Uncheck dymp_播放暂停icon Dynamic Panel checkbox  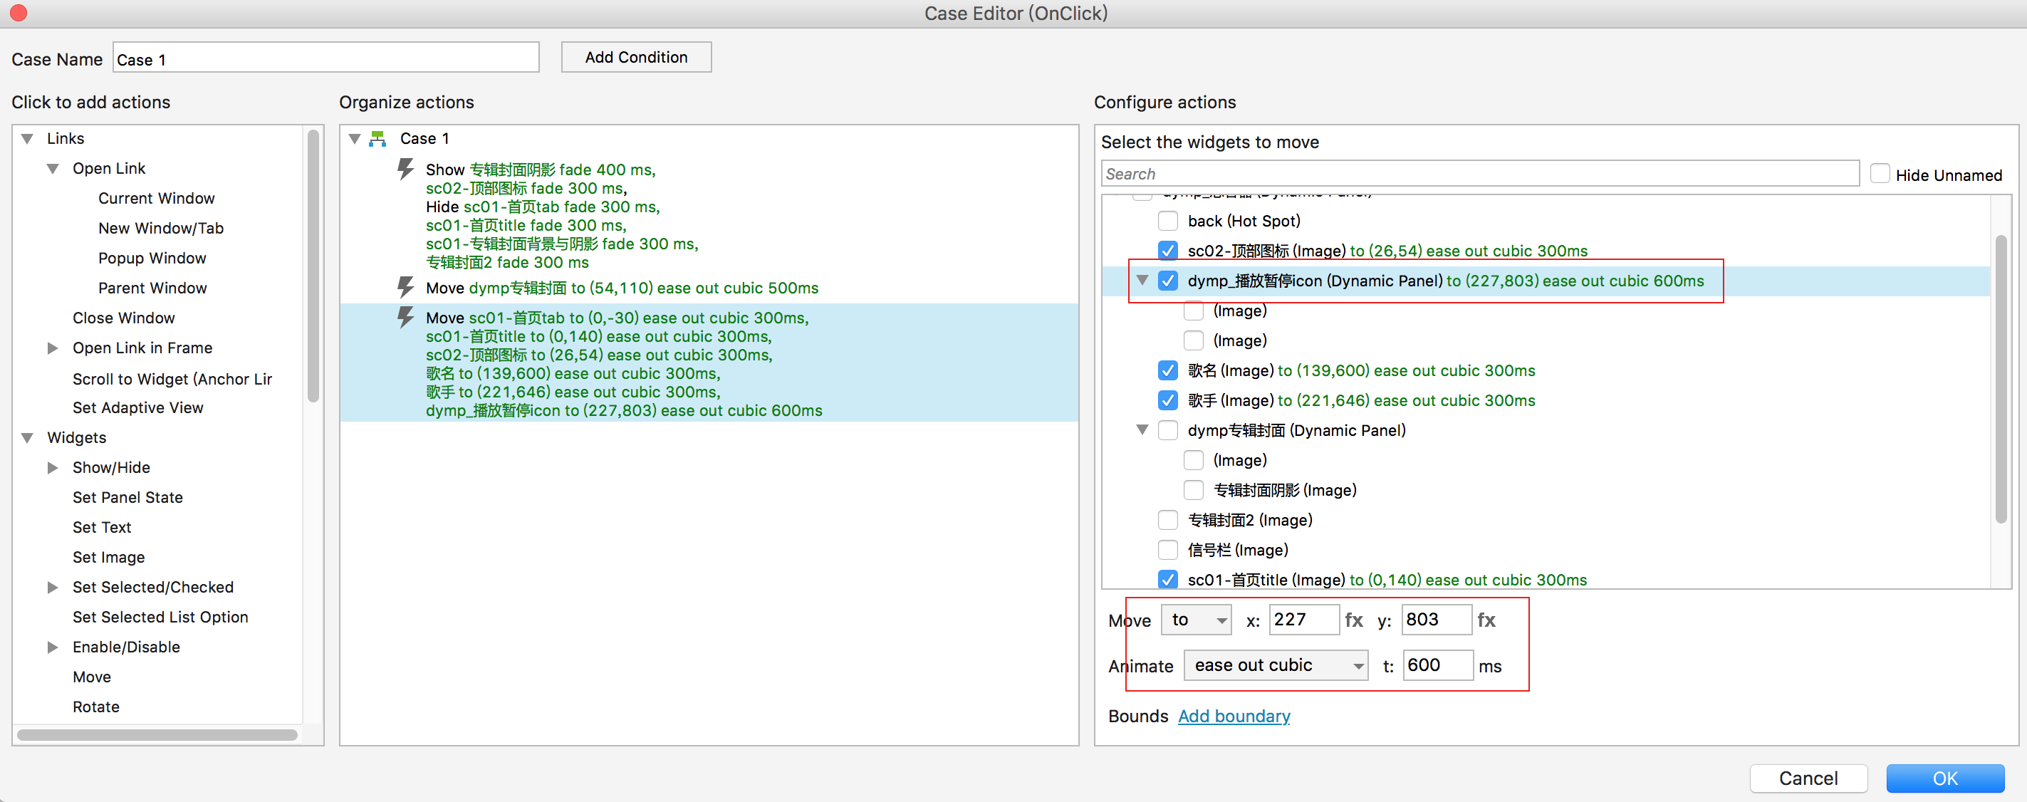1168,281
